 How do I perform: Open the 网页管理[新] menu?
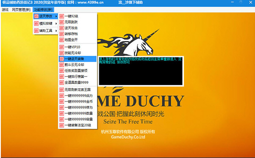click(21, 10)
